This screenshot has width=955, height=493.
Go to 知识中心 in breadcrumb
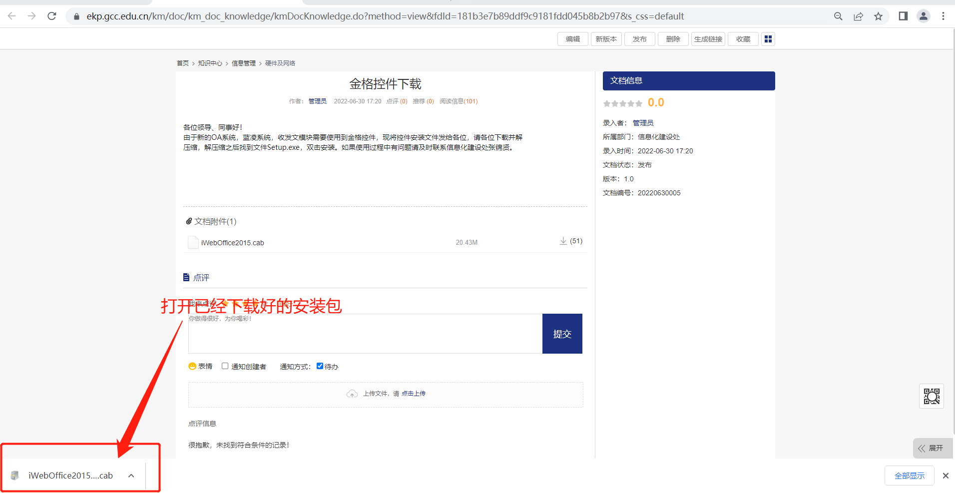(210, 63)
